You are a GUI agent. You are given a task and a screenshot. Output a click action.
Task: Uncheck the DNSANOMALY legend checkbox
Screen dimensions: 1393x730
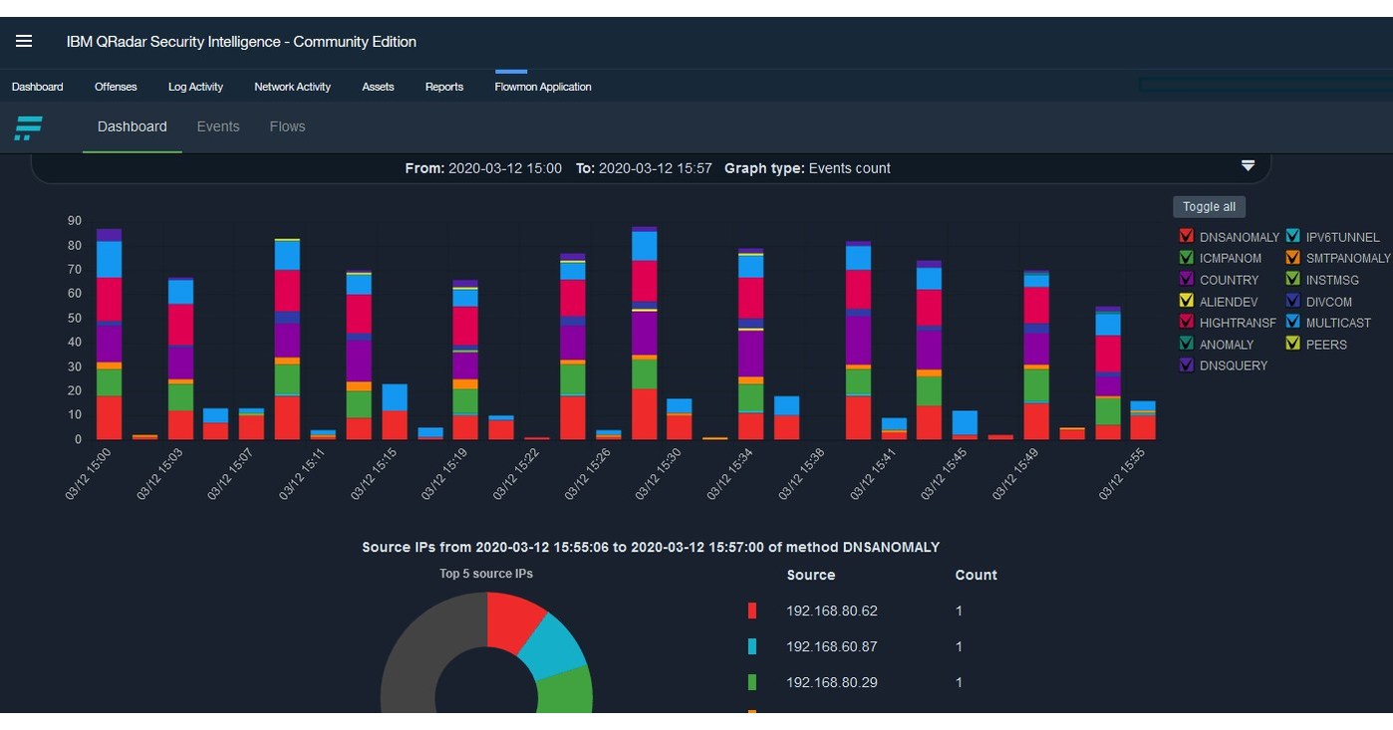[x=1186, y=235]
